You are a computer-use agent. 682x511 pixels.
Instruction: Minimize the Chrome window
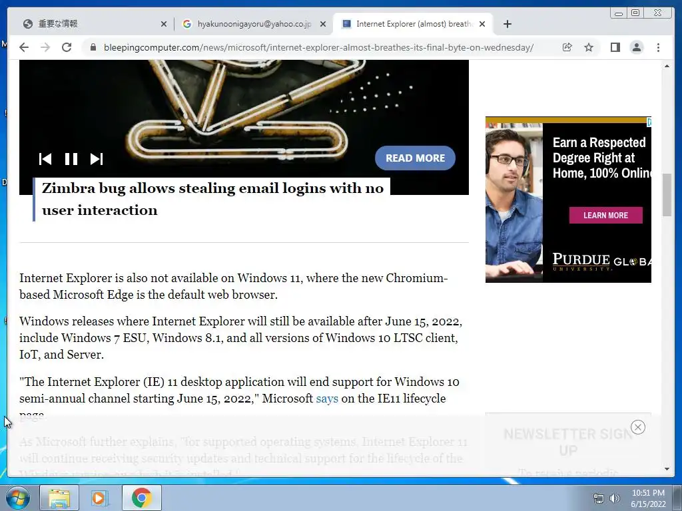click(619, 13)
